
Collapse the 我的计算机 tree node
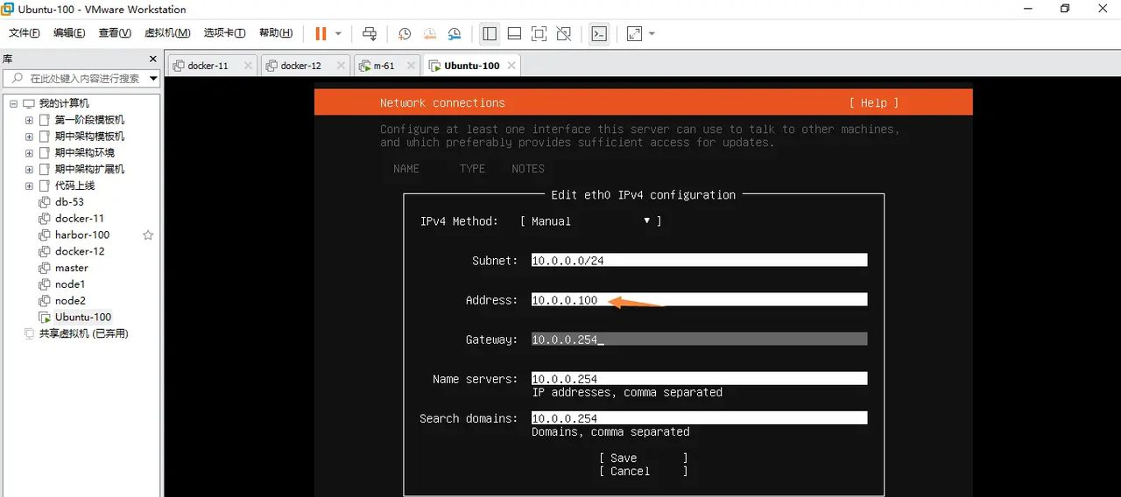click(13, 103)
